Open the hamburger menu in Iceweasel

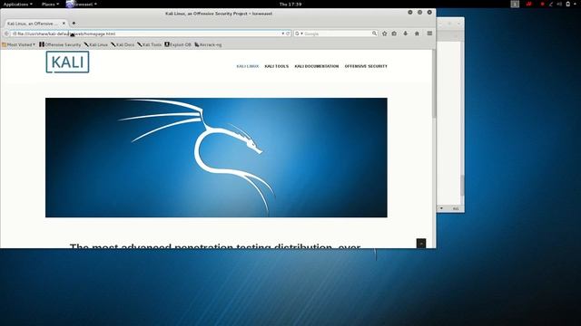tap(429, 34)
